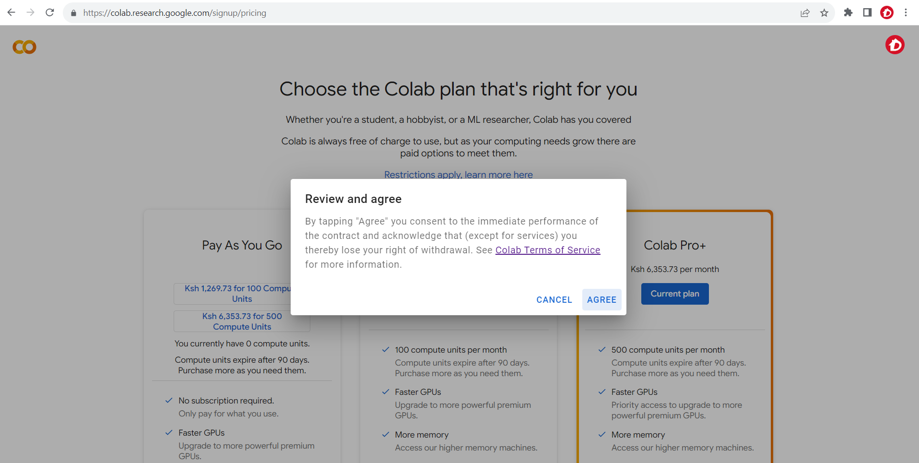Click the learn more here link

tap(498, 175)
